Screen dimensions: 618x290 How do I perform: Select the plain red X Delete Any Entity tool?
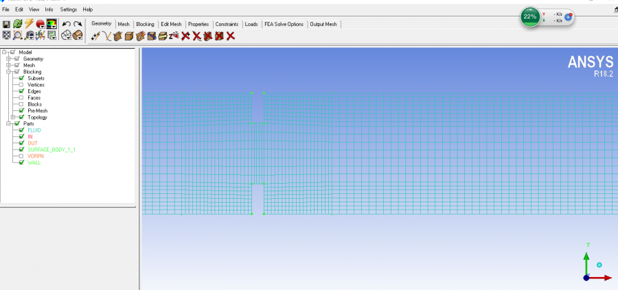(x=231, y=36)
